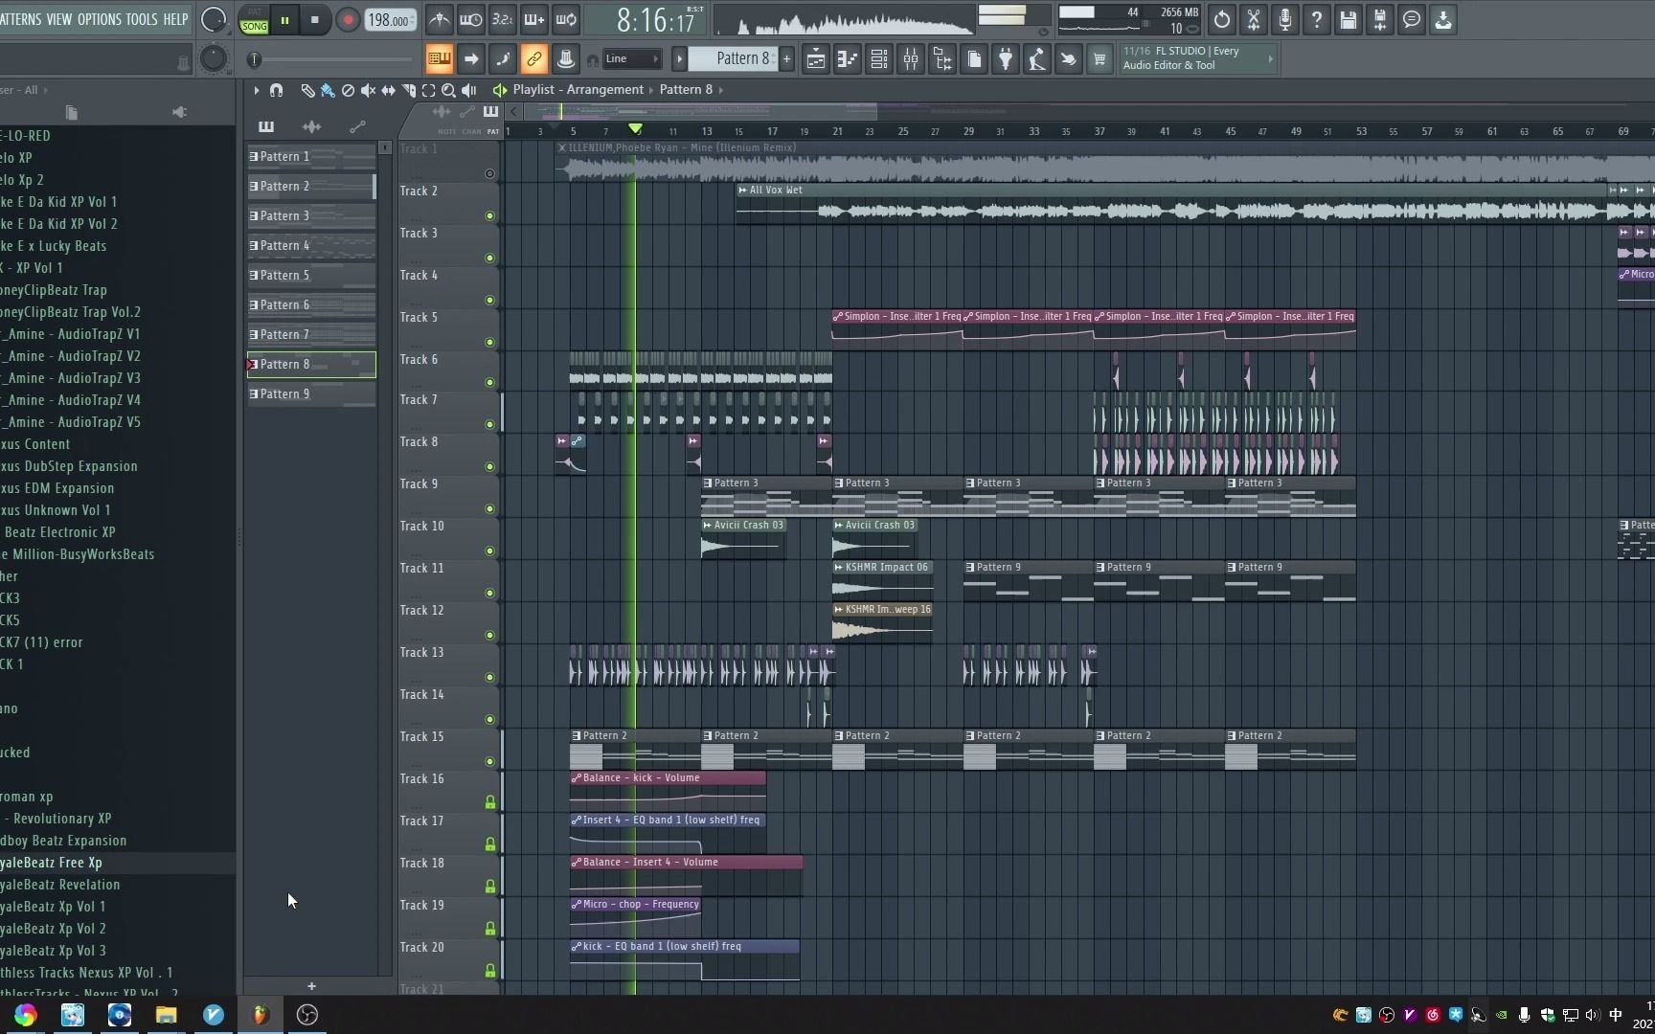Open the help question mark icon
Image resolution: width=1655 pixels, height=1034 pixels.
click(x=1317, y=19)
